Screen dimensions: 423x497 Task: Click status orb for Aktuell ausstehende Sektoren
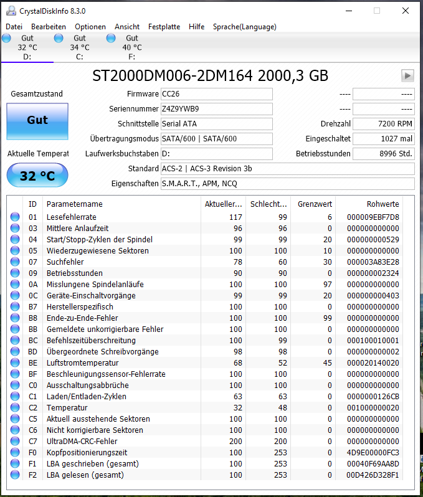click(15, 419)
